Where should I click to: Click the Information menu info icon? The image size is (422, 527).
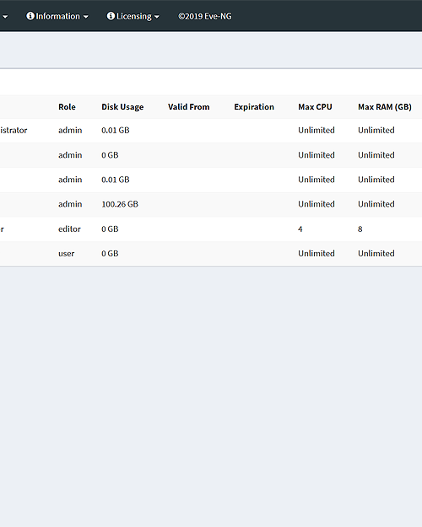[30, 16]
